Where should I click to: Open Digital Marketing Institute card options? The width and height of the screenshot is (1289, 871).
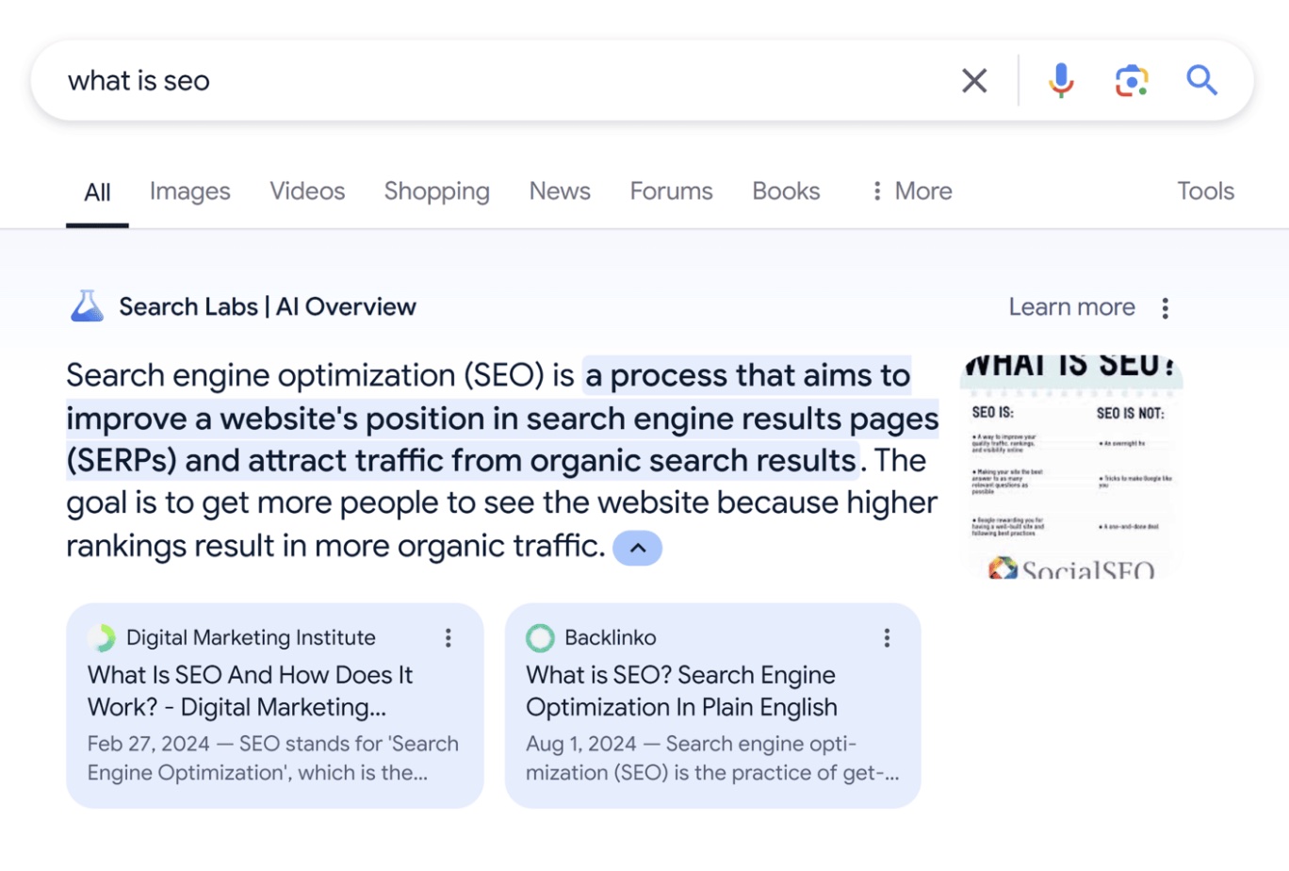tap(449, 638)
